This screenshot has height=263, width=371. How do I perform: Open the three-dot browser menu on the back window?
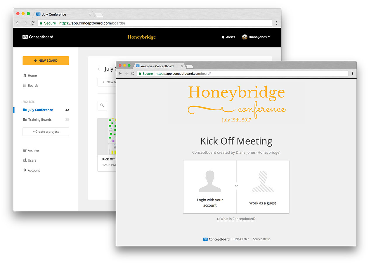coord(276,23)
